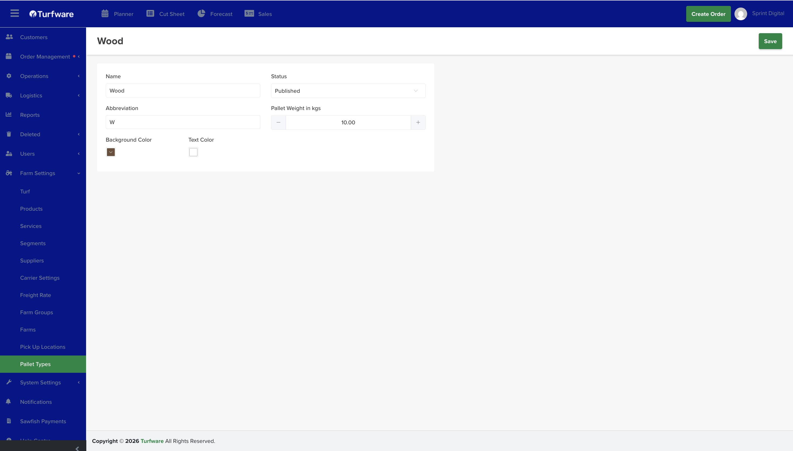This screenshot has height=451, width=793.
Task: Open the Status dropdown
Action: (348, 91)
